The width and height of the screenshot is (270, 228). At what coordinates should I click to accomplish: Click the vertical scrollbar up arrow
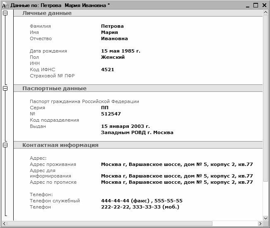[266, 13]
